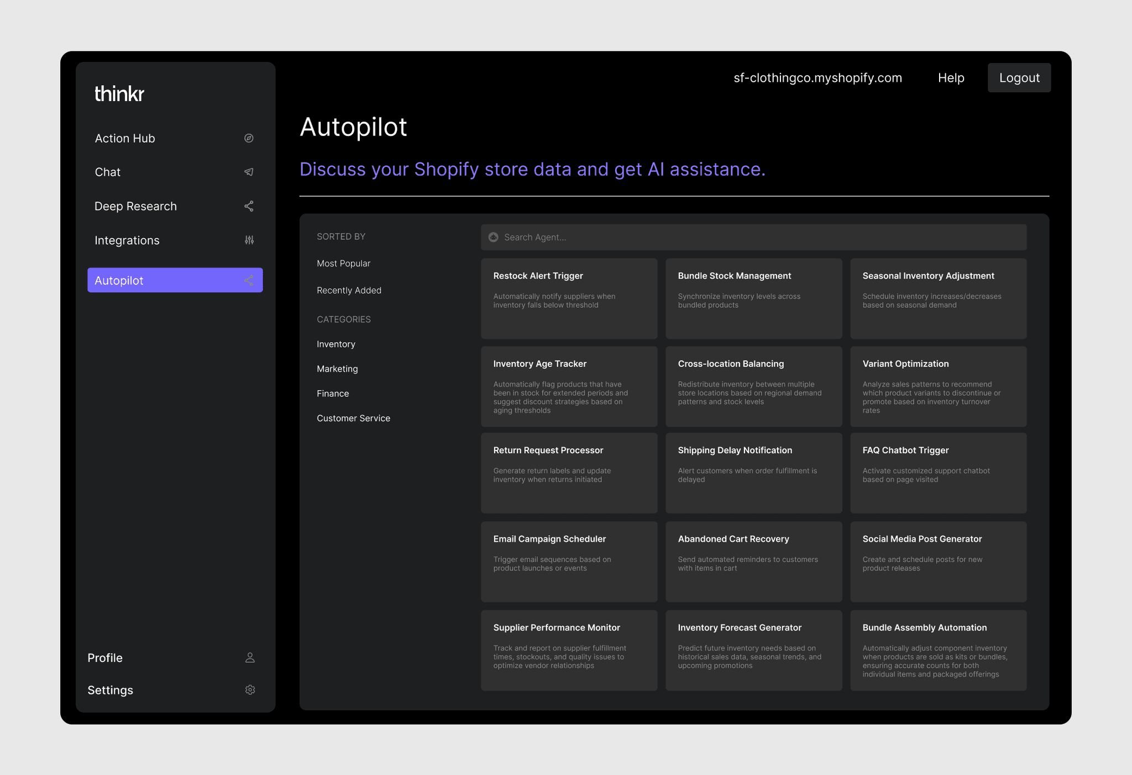Filter agents by Marketing
Viewport: 1132px width, 775px height.
[x=337, y=369]
